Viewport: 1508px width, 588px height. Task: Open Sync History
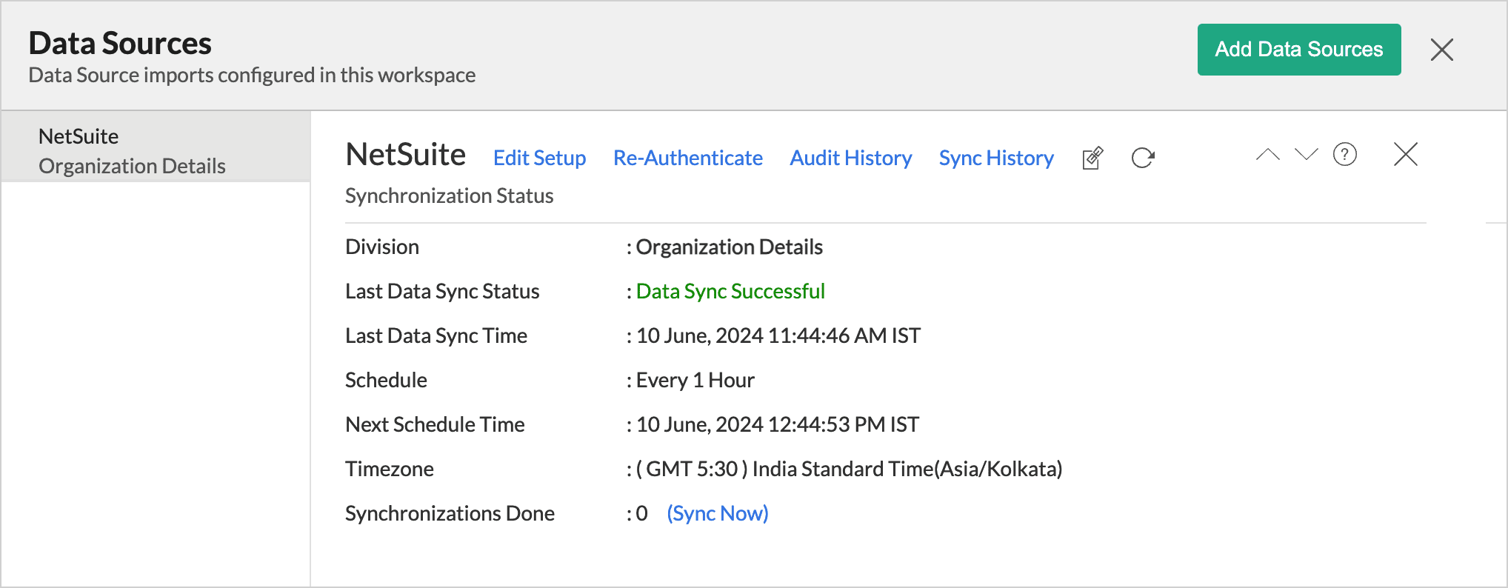(996, 158)
